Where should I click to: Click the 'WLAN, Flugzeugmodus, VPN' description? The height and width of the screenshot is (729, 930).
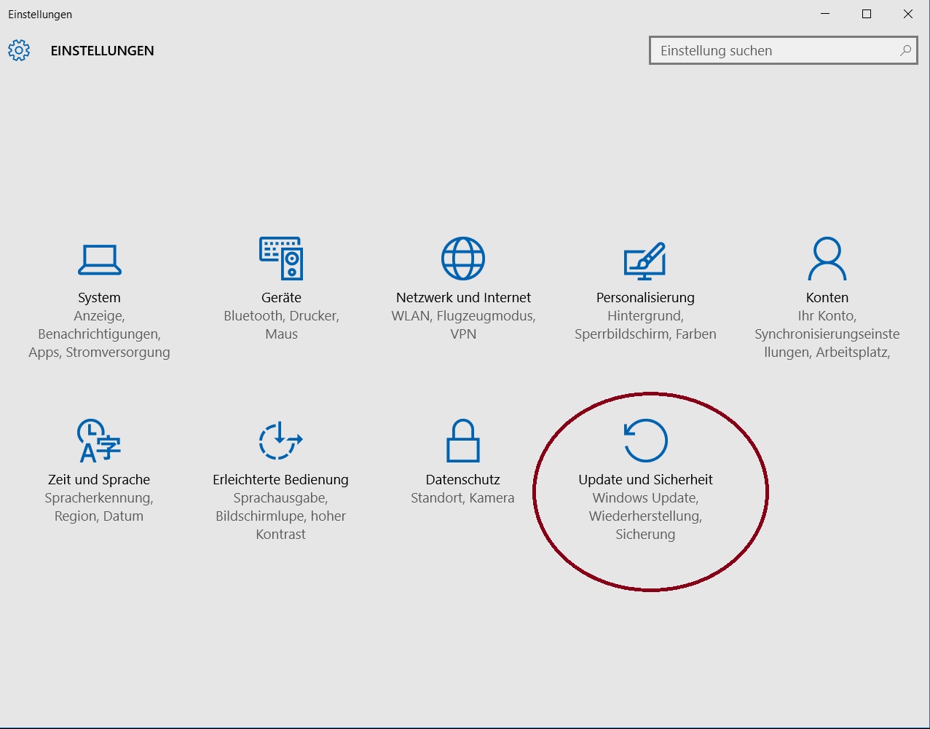(463, 325)
